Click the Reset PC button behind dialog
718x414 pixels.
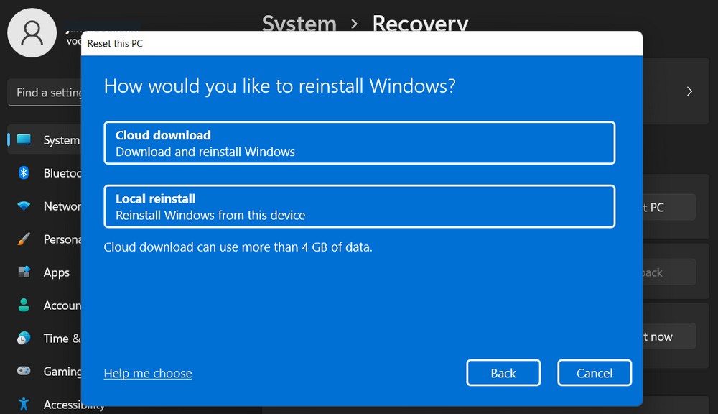[x=669, y=207]
